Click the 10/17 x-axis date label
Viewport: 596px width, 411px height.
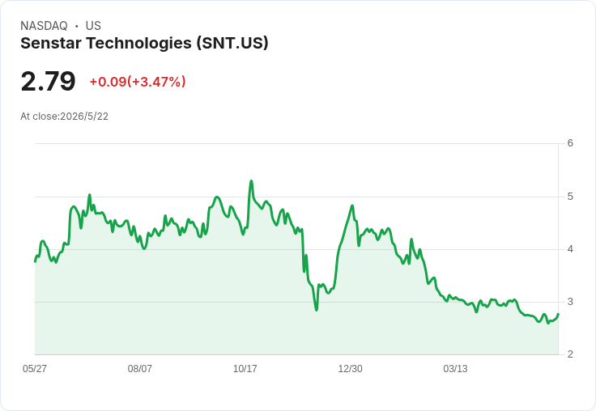(245, 368)
